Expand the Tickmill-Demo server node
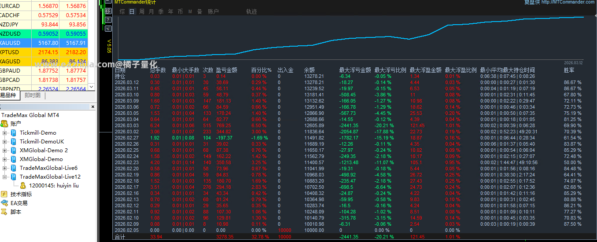The height and width of the screenshot is (242, 597). [5, 132]
